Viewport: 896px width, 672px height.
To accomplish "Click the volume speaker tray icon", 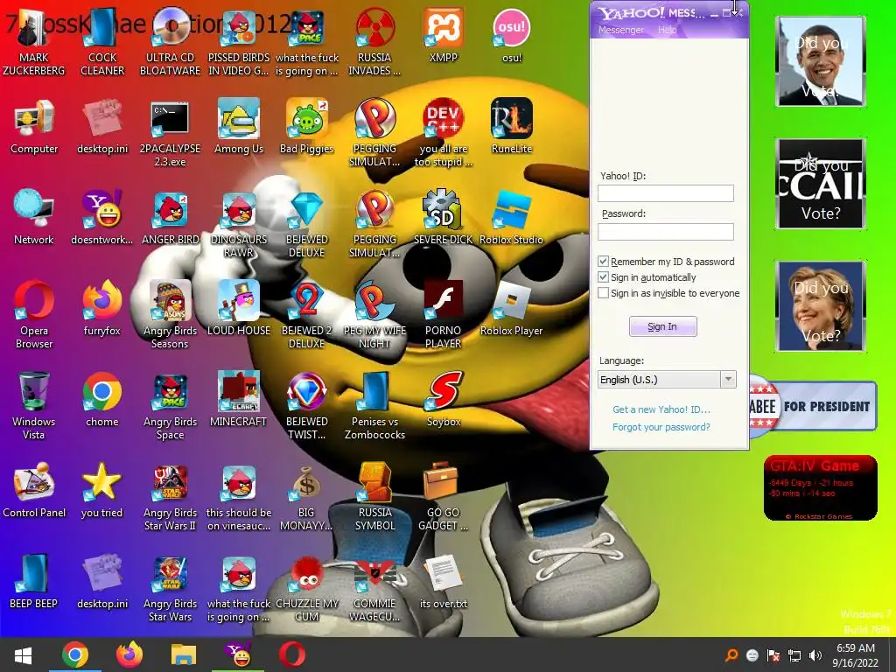I will (816, 655).
